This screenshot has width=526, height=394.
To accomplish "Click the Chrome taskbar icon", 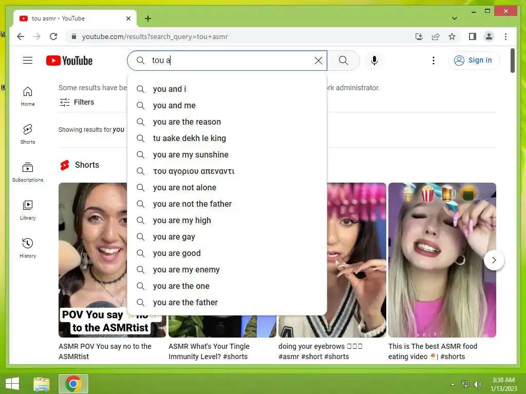I will [x=73, y=384].
